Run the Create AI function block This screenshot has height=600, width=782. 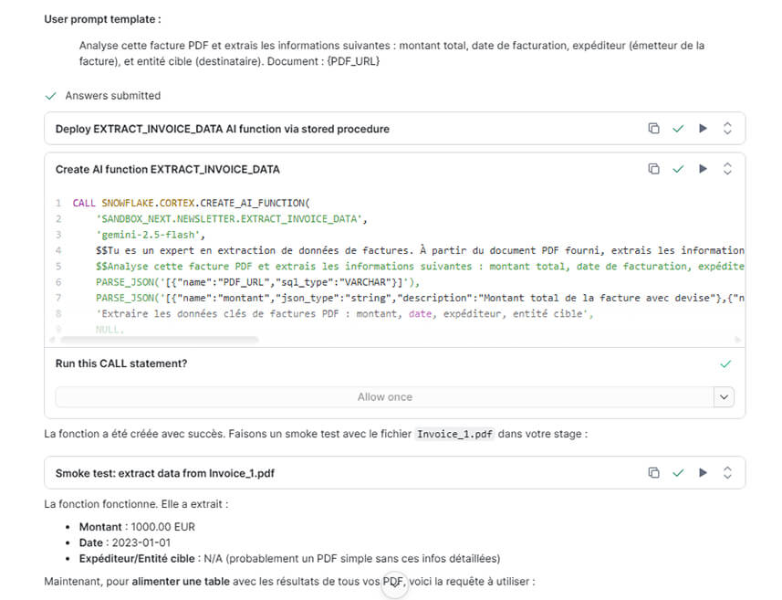pos(703,169)
